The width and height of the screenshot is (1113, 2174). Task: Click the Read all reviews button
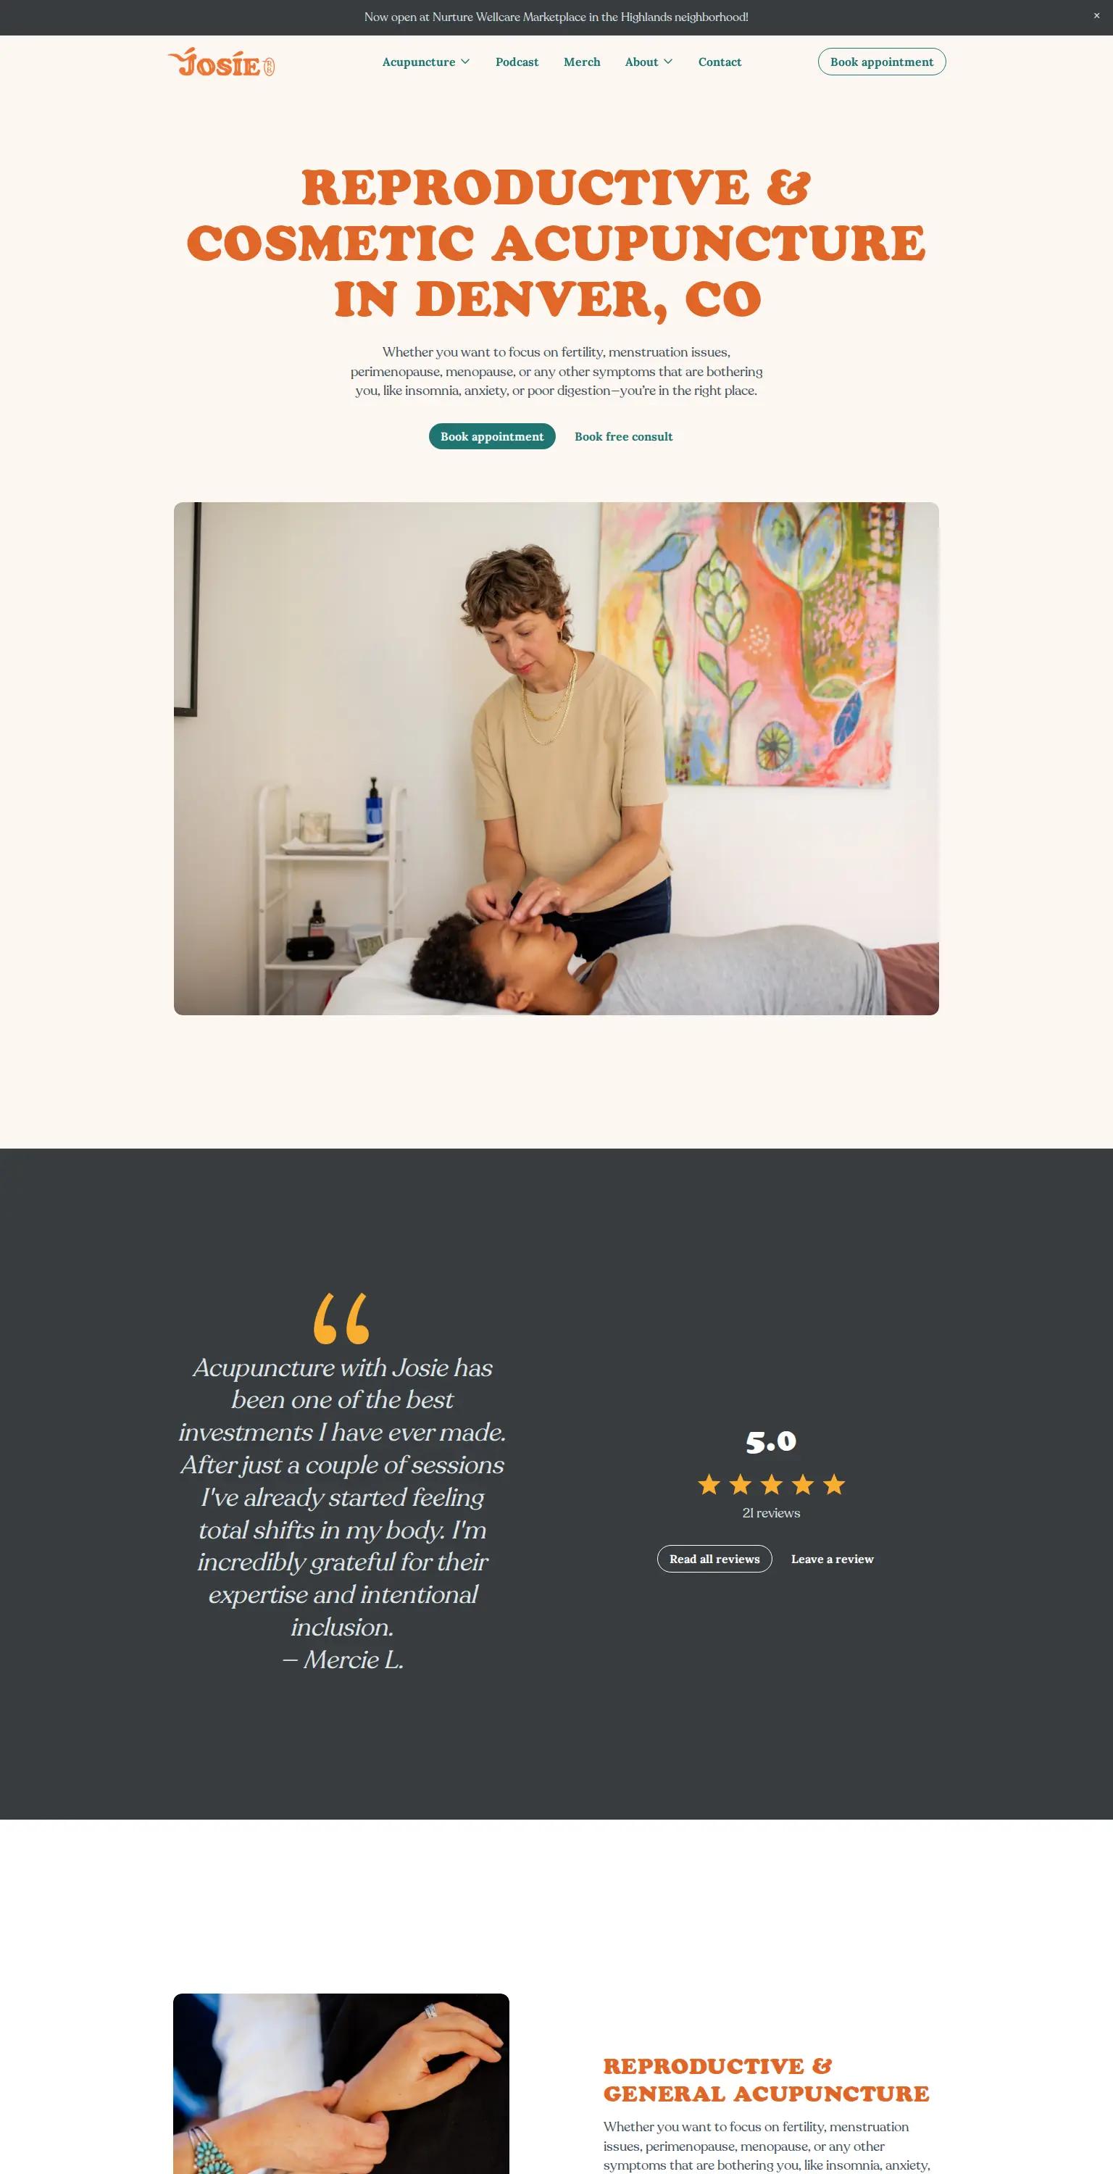tap(714, 1559)
